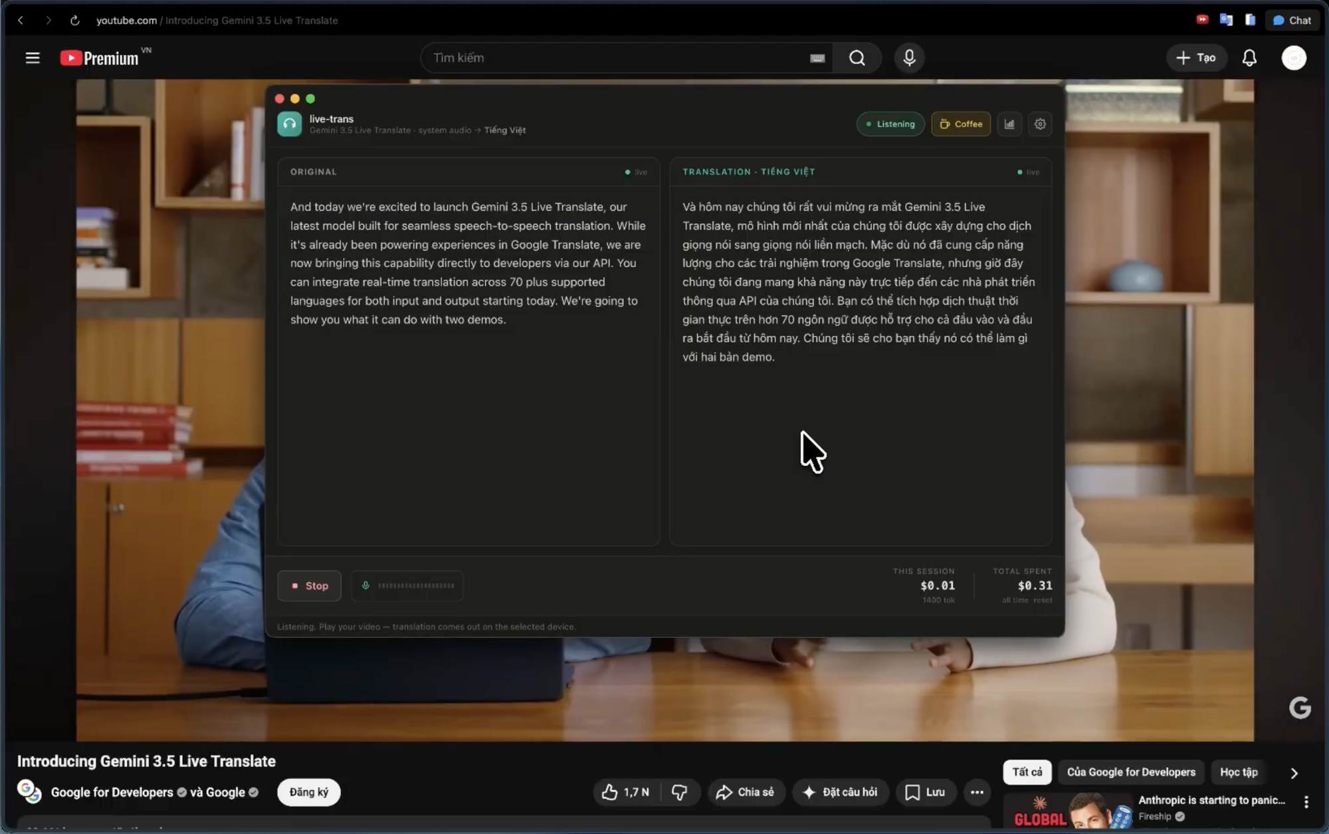Stop the live translation session
This screenshot has height=834, width=1329.
pyautogui.click(x=310, y=586)
